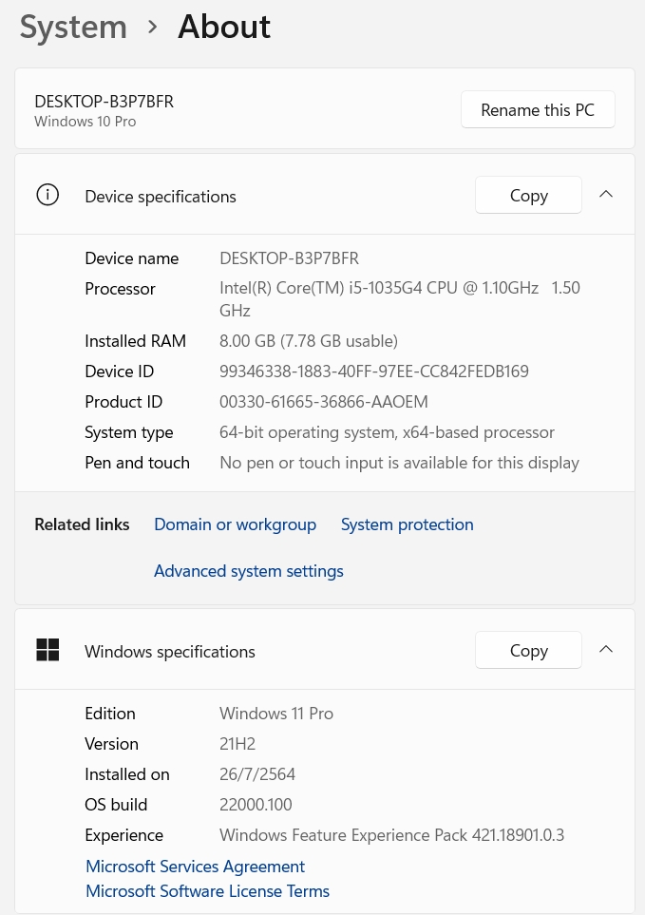Open the Microsoft Services Agreement link
The image size is (645, 915).
196,867
